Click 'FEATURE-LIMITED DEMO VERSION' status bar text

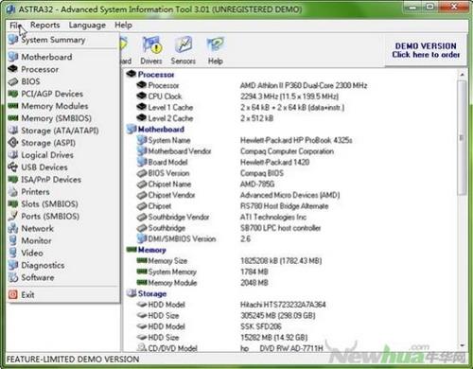click(x=73, y=360)
